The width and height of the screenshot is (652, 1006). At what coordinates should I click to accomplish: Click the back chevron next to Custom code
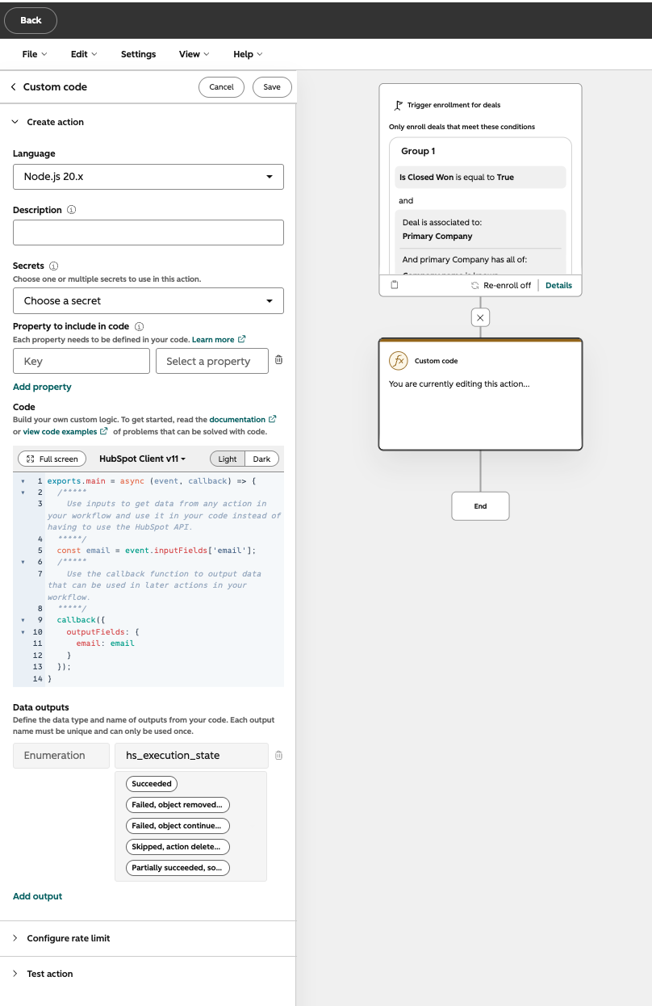coord(13,87)
